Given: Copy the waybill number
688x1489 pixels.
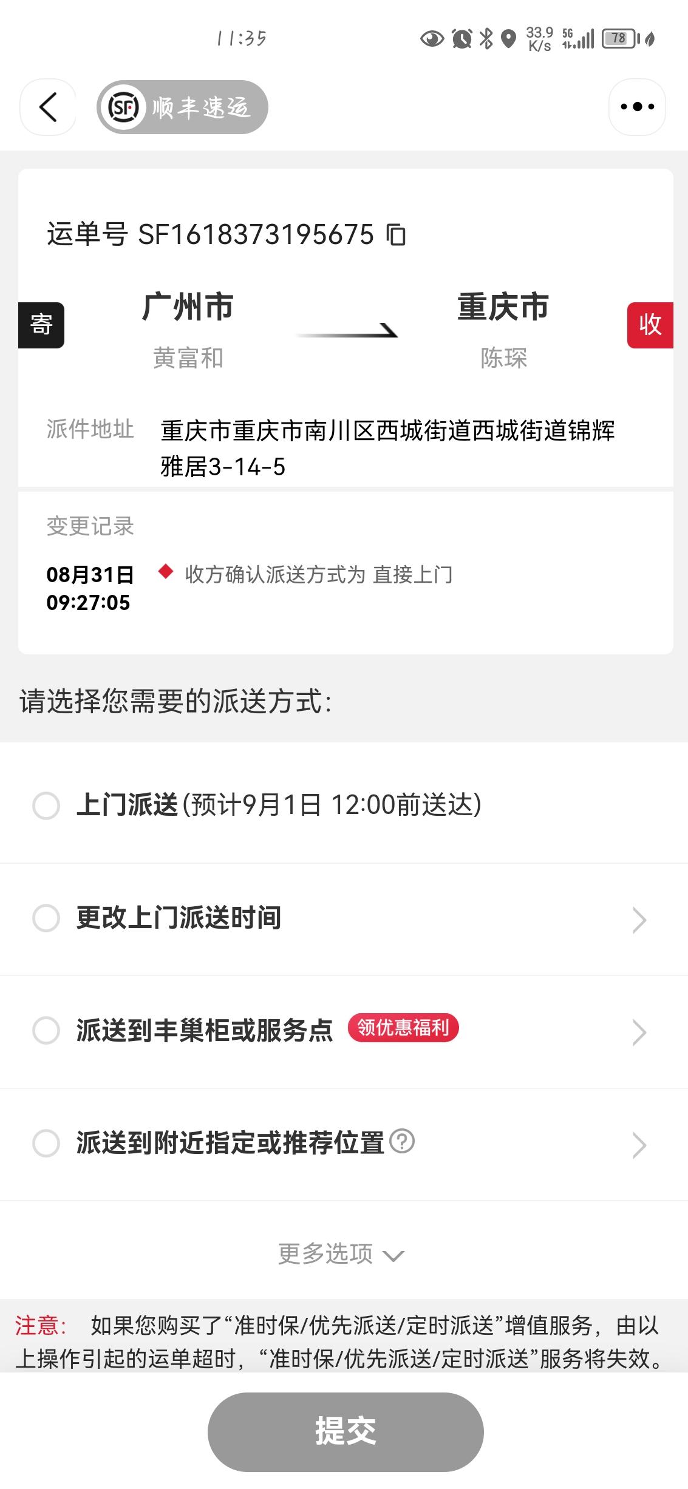Looking at the screenshot, I should tap(396, 235).
